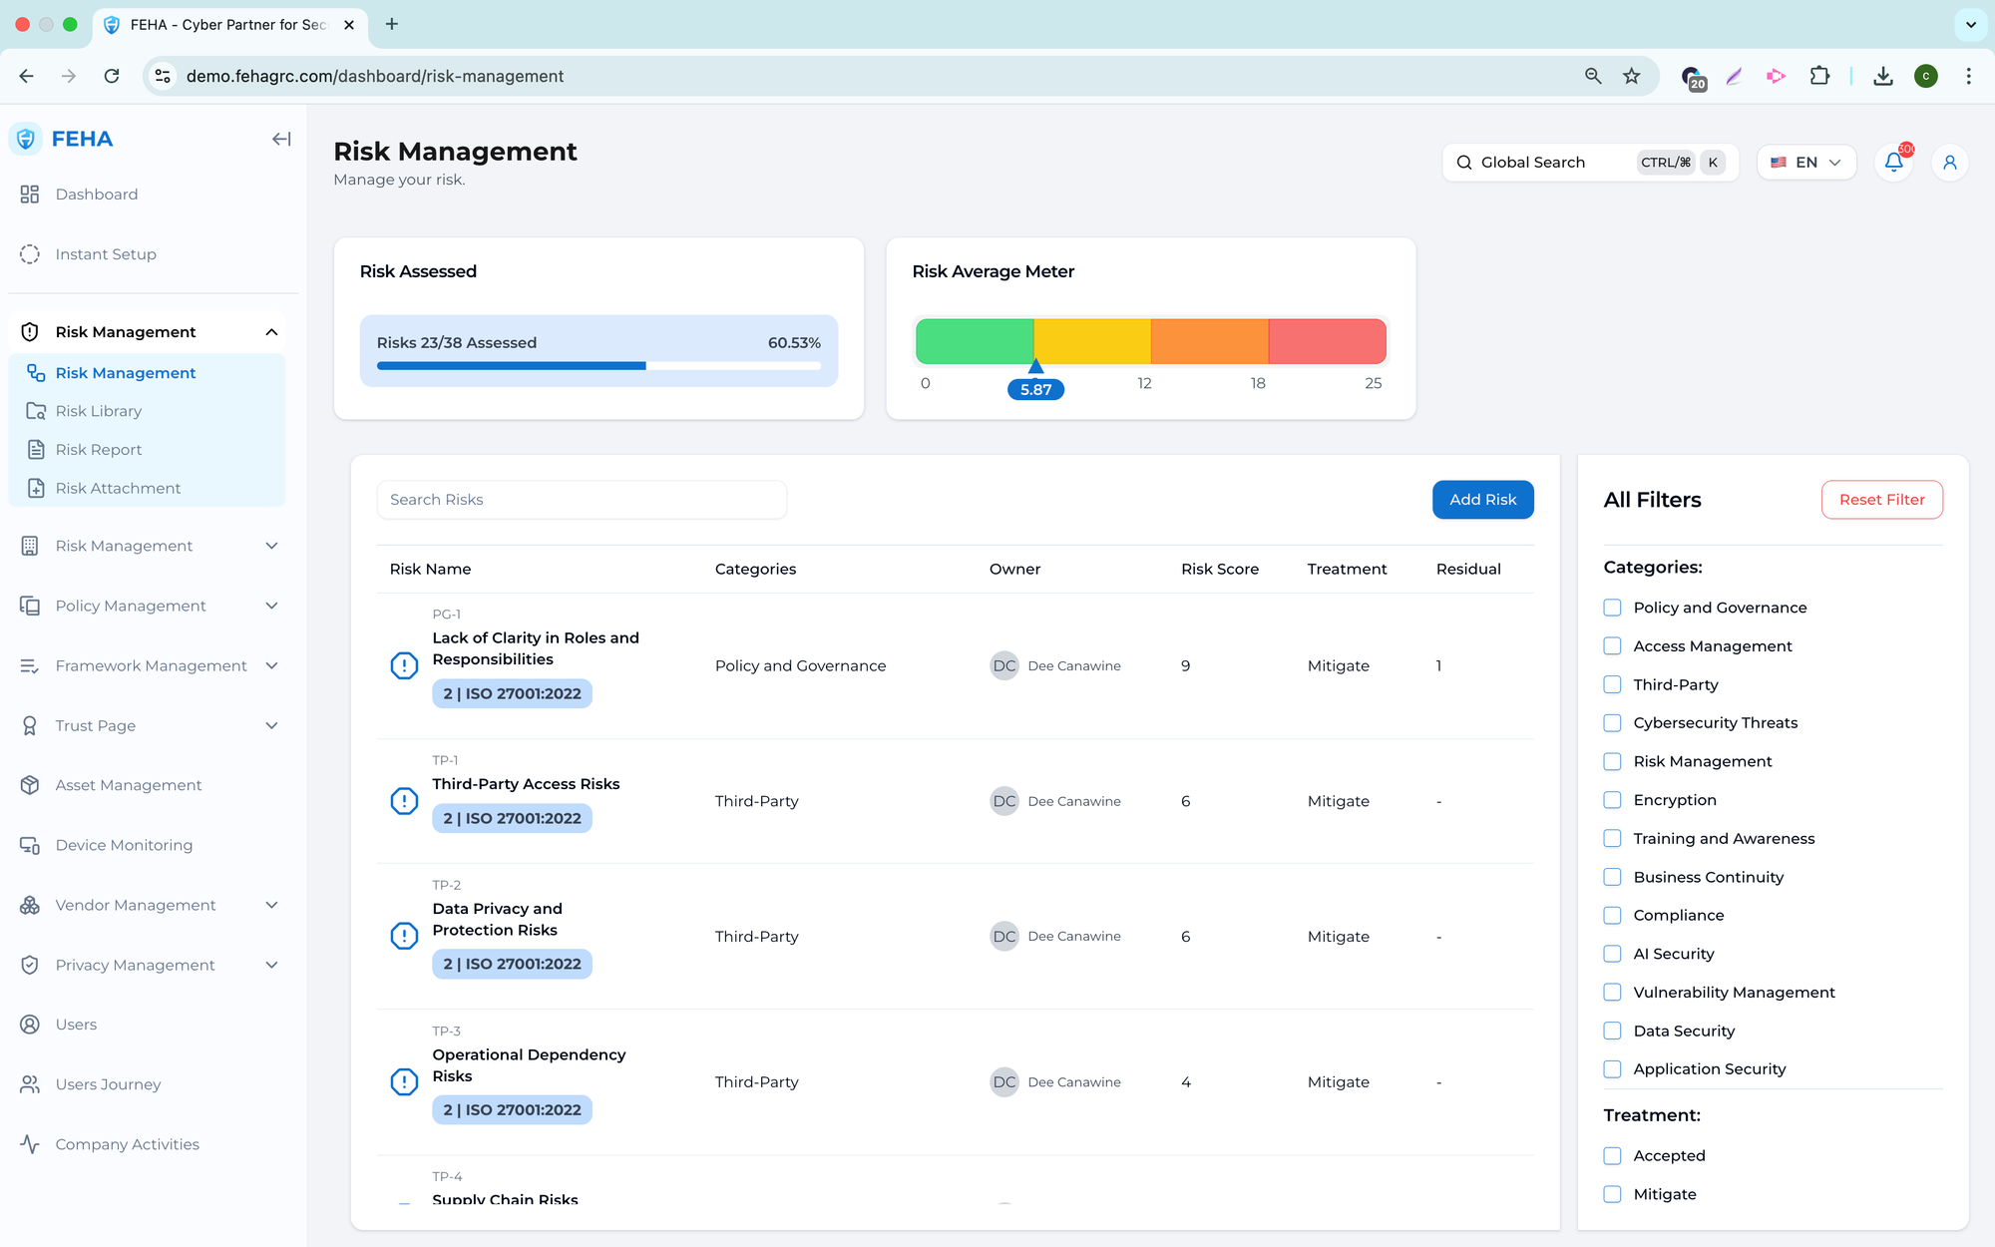Screen dimensions: 1995x1247
Task: Open the Risk Report submenu item
Action: pyautogui.click(x=99, y=450)
